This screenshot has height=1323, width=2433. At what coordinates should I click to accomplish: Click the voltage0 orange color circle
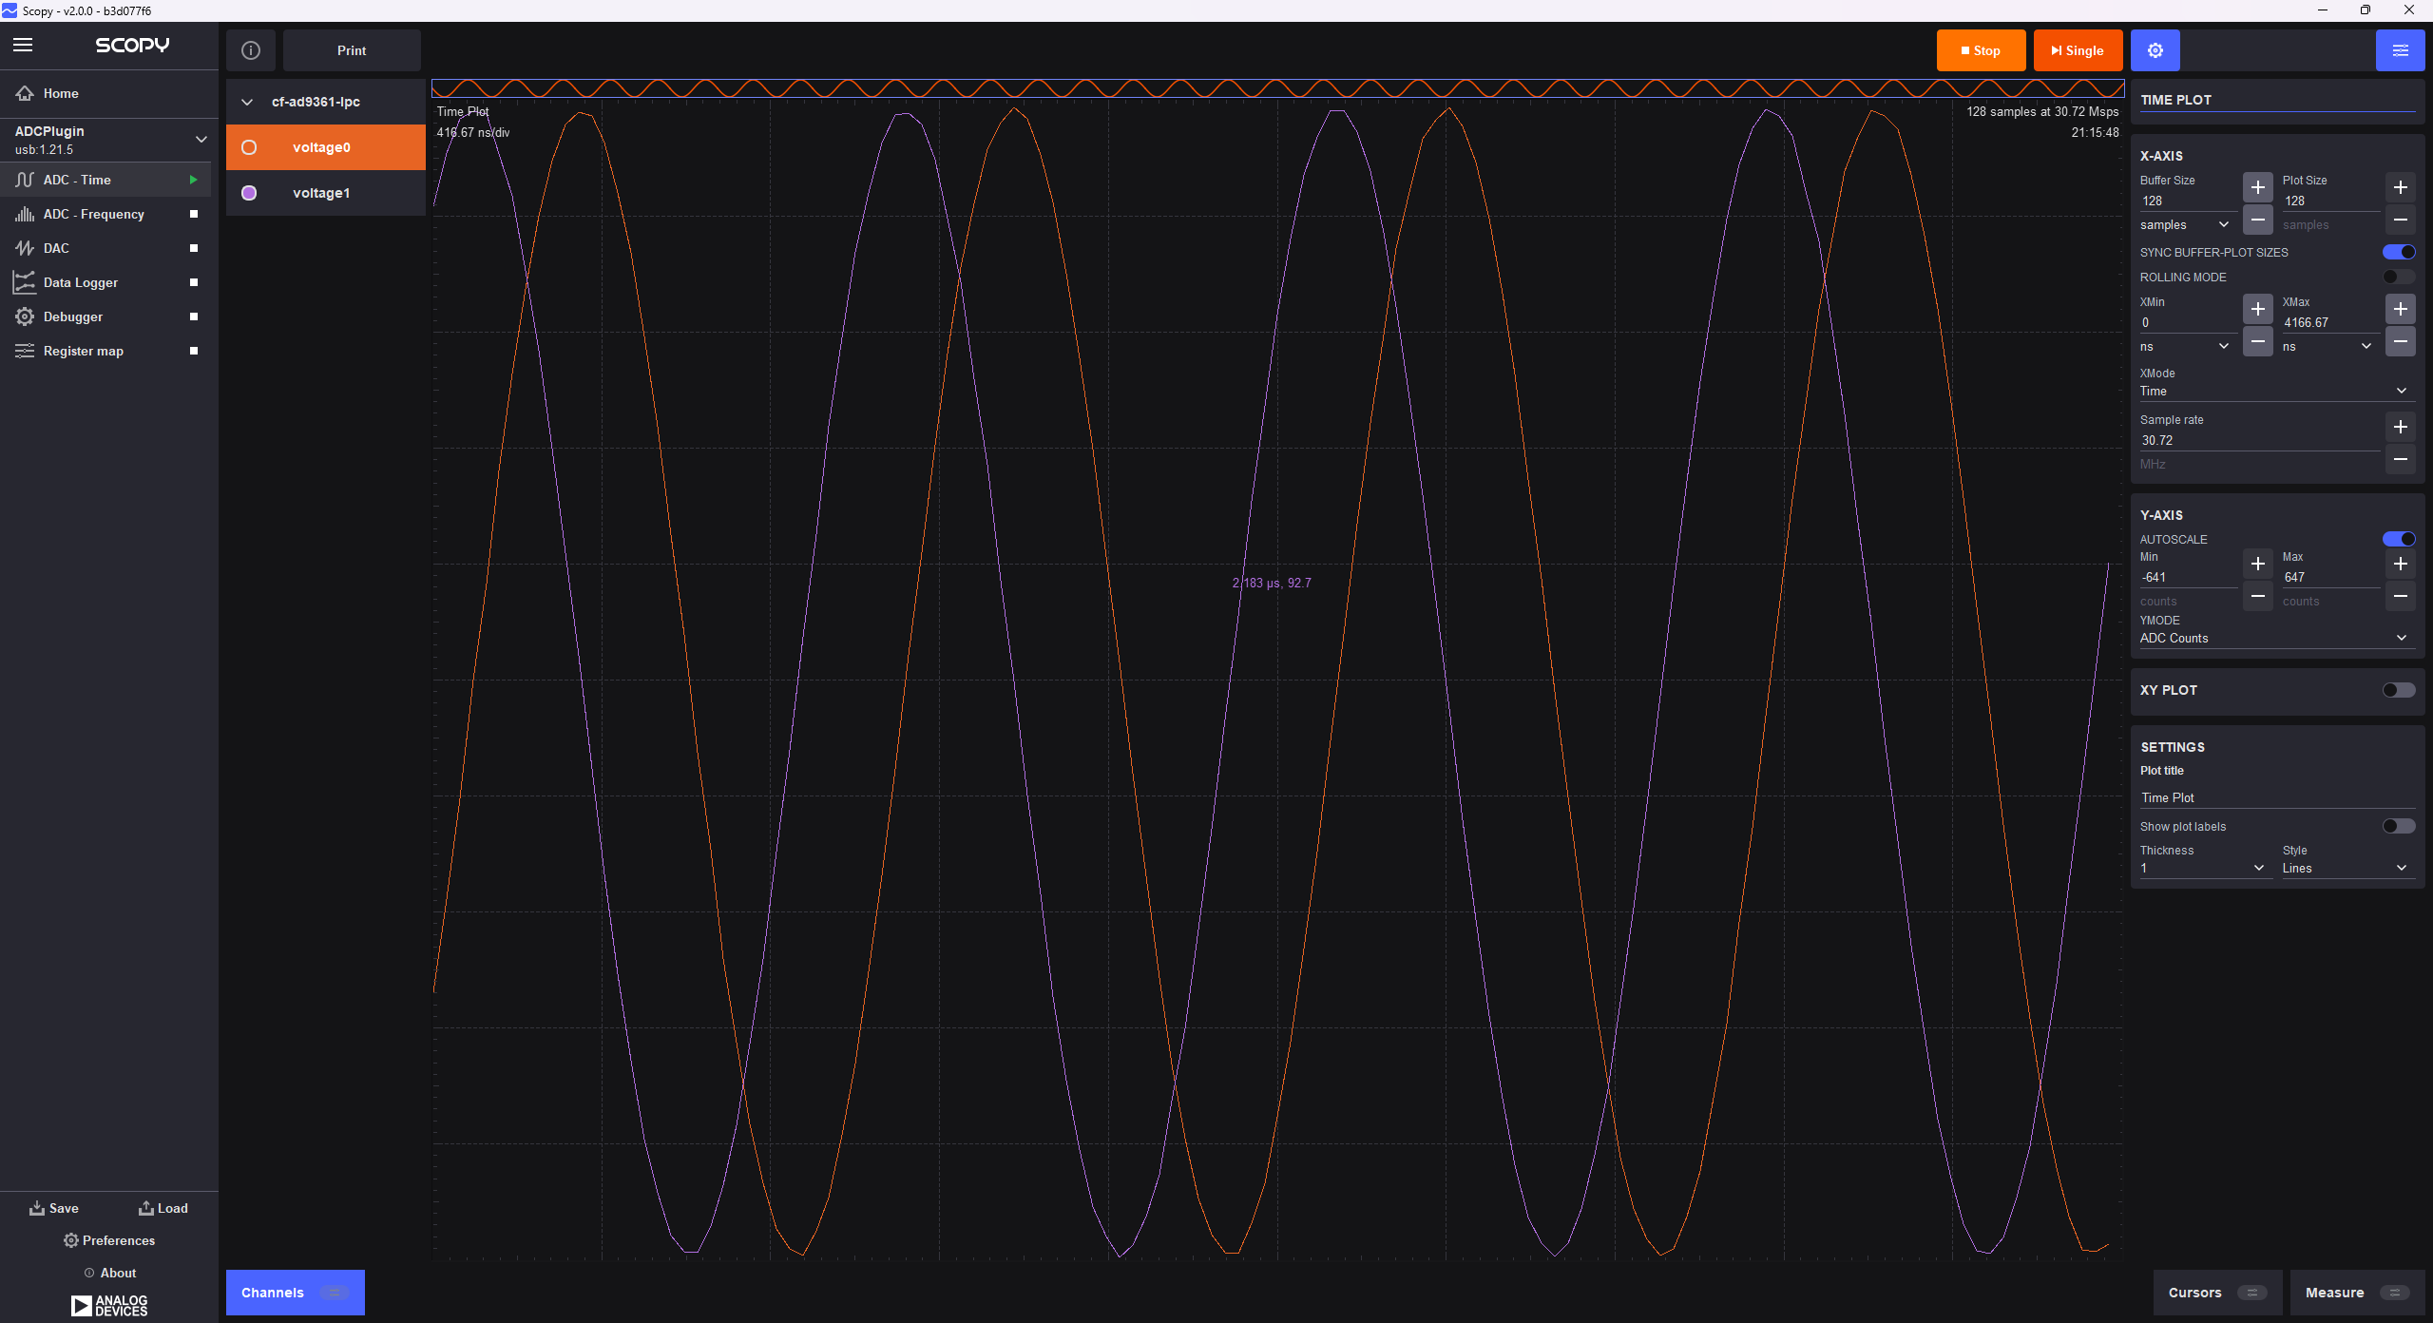[x=249, y=147]
